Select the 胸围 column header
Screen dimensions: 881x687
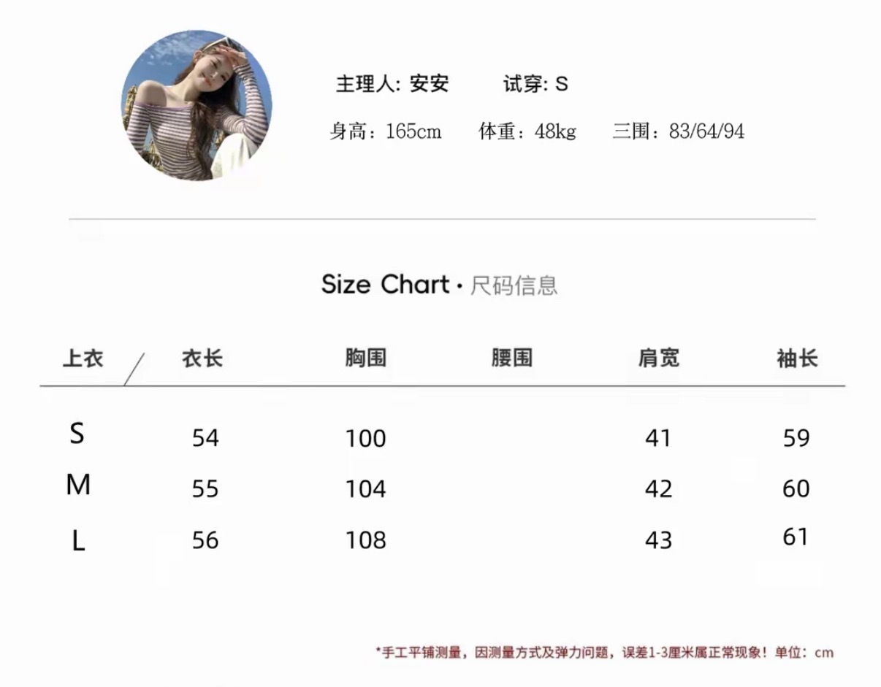tap(365, 358)
